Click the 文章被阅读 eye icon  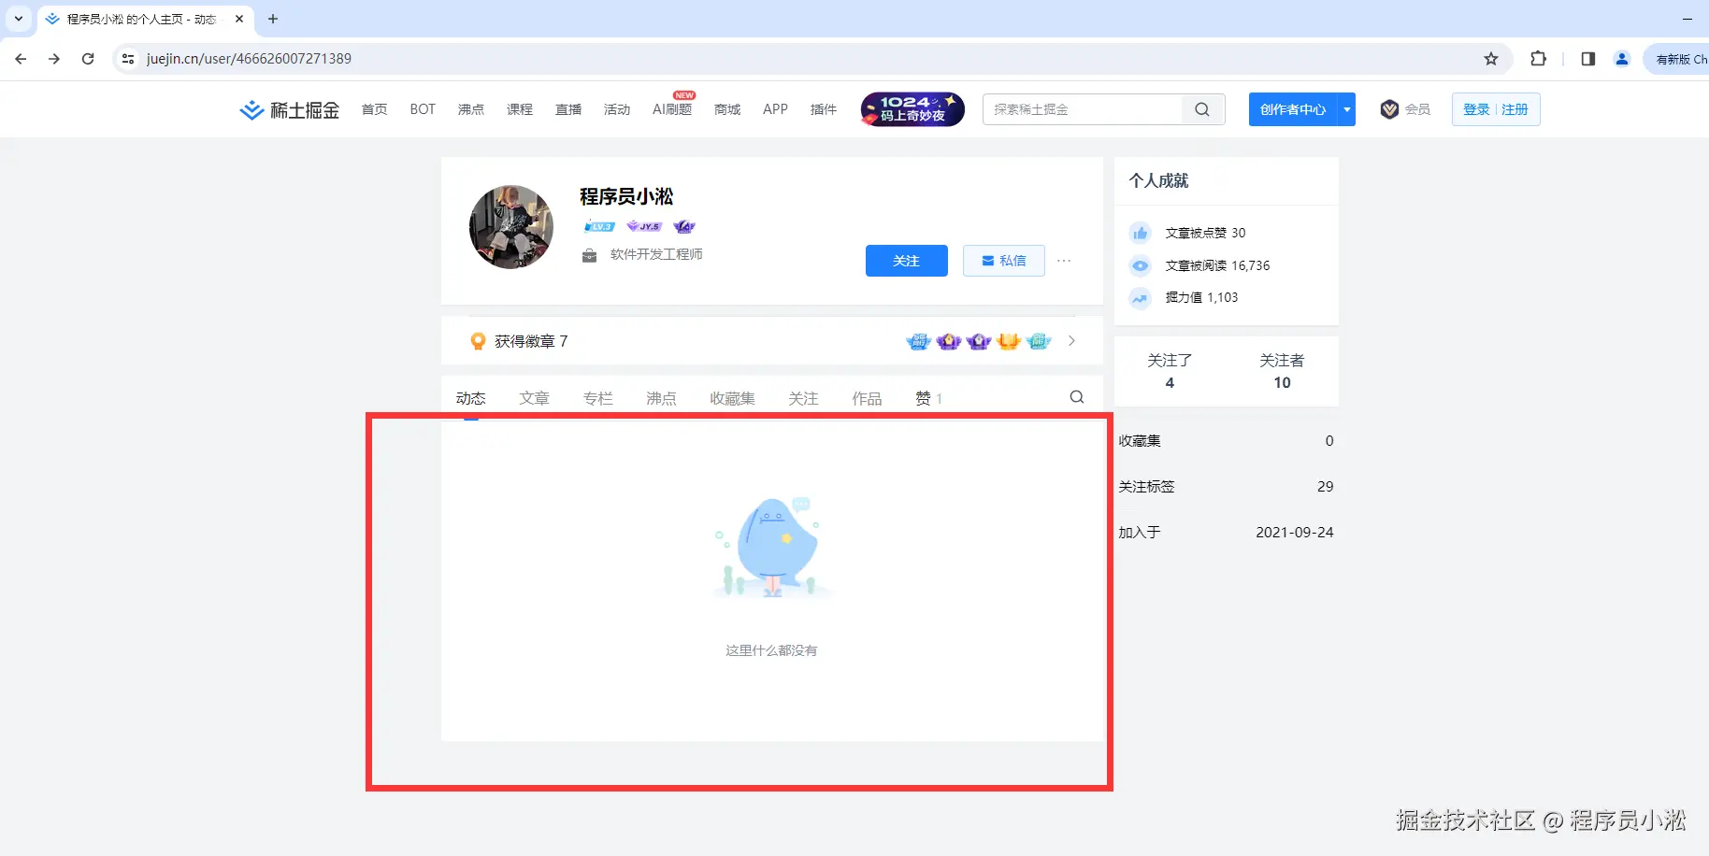coord(1140,265)
